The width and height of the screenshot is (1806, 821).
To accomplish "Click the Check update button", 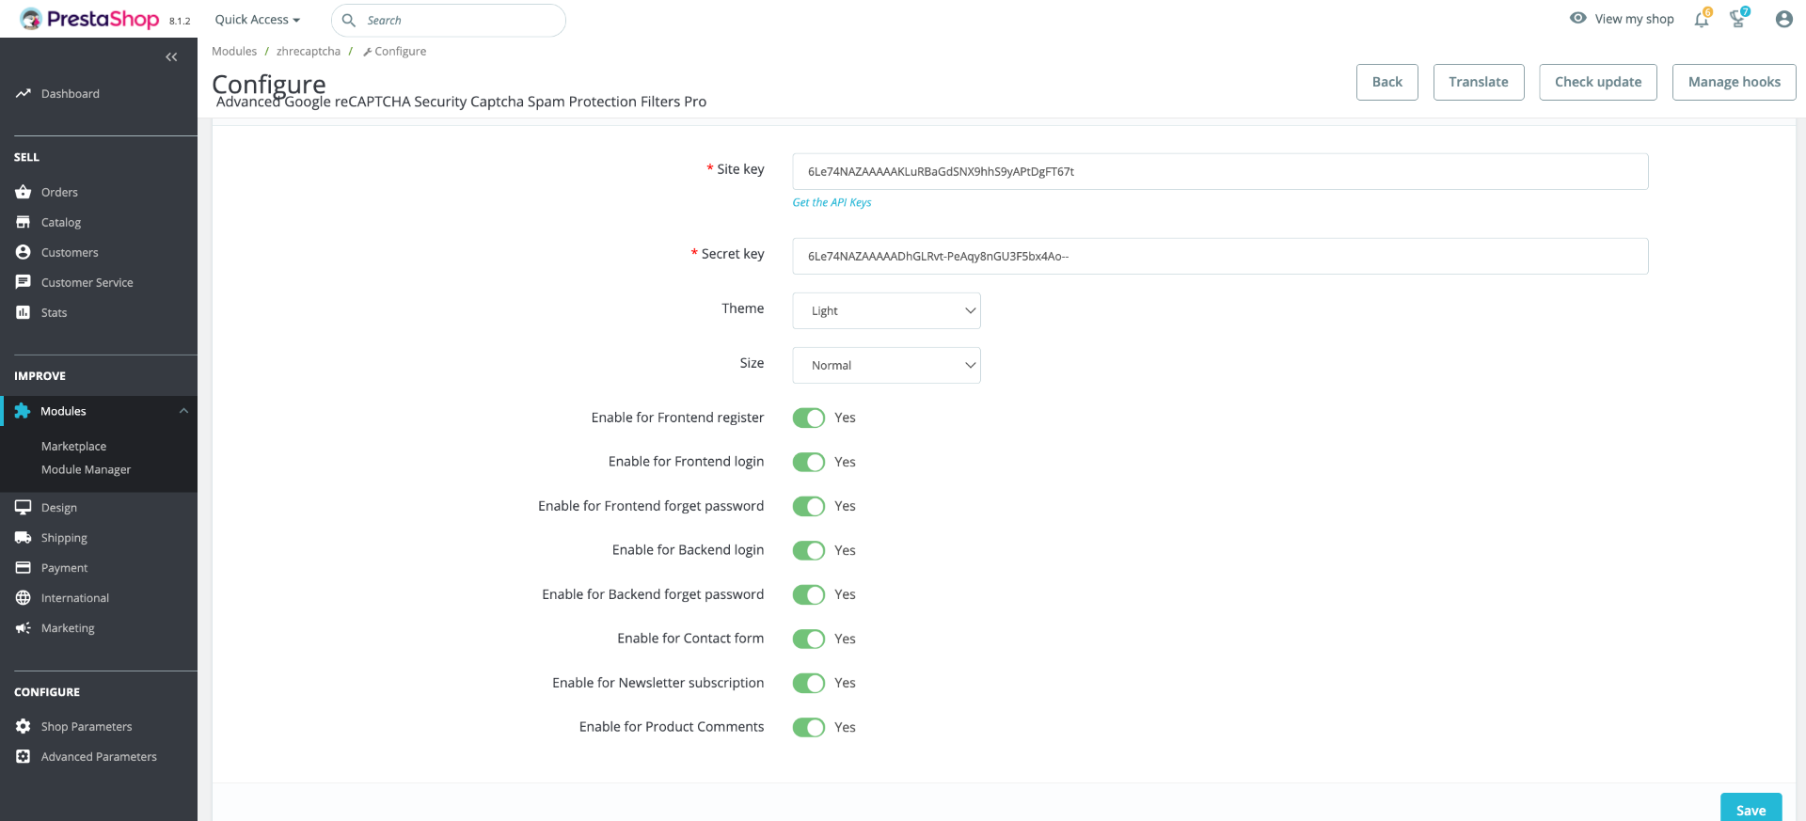I will [x=1598, y=82].
